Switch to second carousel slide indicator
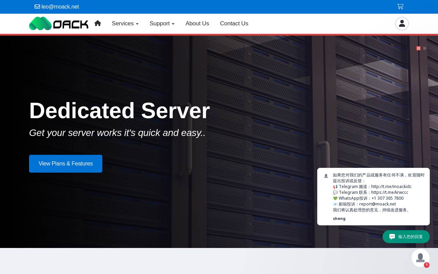Image resolution: width=438 pixels, height=274 pixels. (x=425, y=48)
